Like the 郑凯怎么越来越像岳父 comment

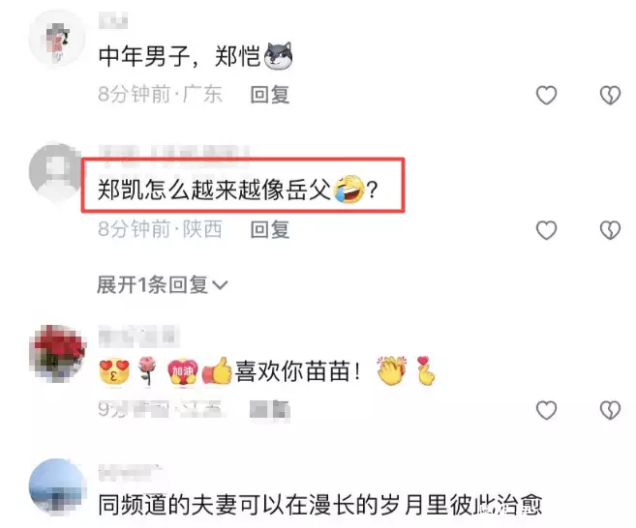[x=546, y=230]
